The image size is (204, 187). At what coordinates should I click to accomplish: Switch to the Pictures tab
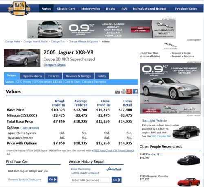pos(54,76)
